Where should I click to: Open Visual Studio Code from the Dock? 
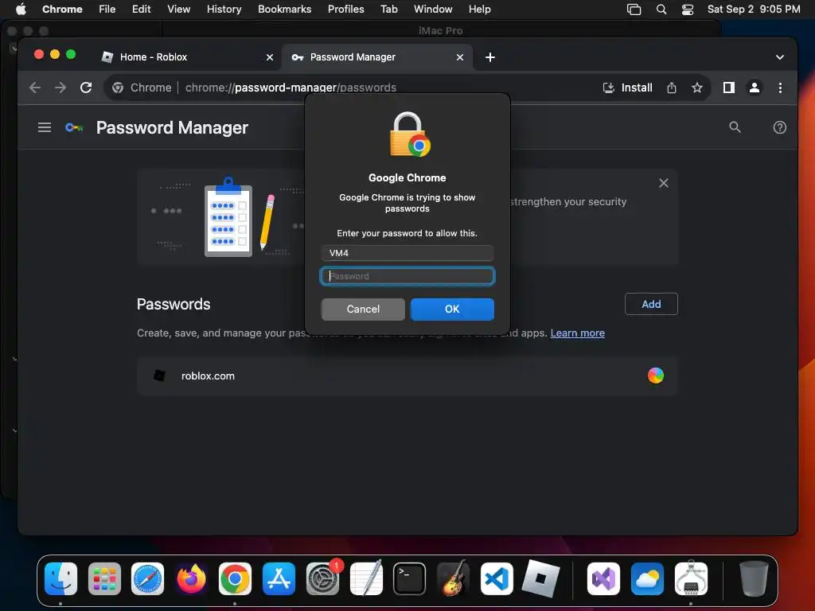[497, 579]
